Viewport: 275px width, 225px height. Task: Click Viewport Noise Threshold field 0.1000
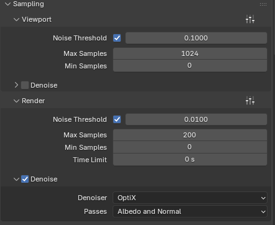click(196, 38)
